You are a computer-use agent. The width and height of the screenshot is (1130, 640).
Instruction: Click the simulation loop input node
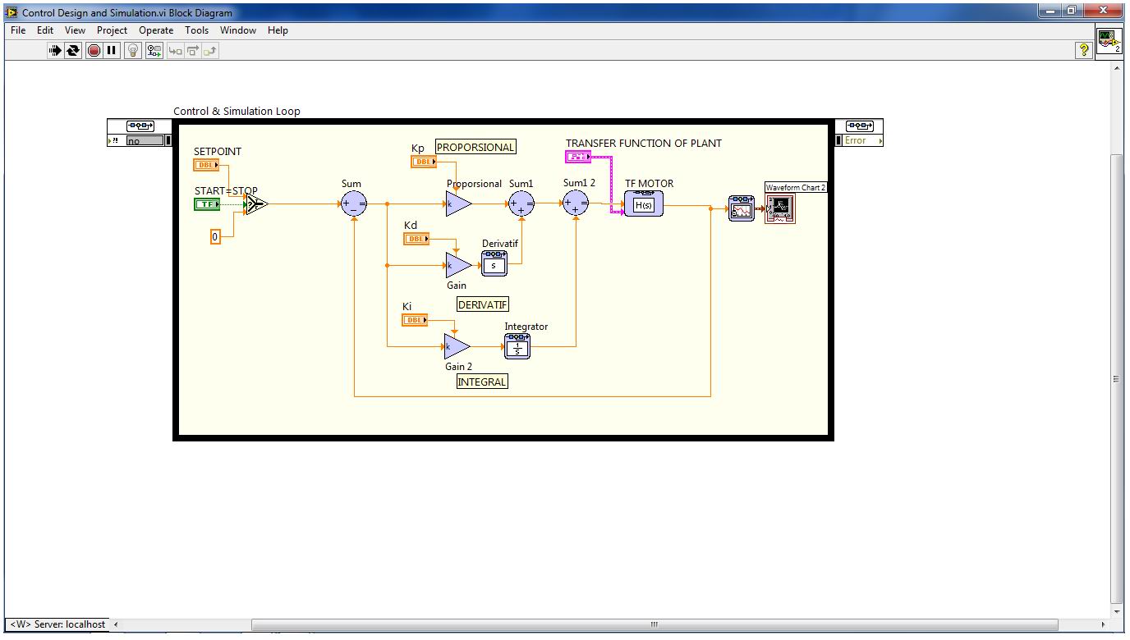pos(140,126)
